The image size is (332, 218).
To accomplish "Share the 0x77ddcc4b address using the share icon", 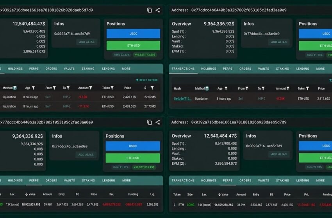I will click(158, 122).
